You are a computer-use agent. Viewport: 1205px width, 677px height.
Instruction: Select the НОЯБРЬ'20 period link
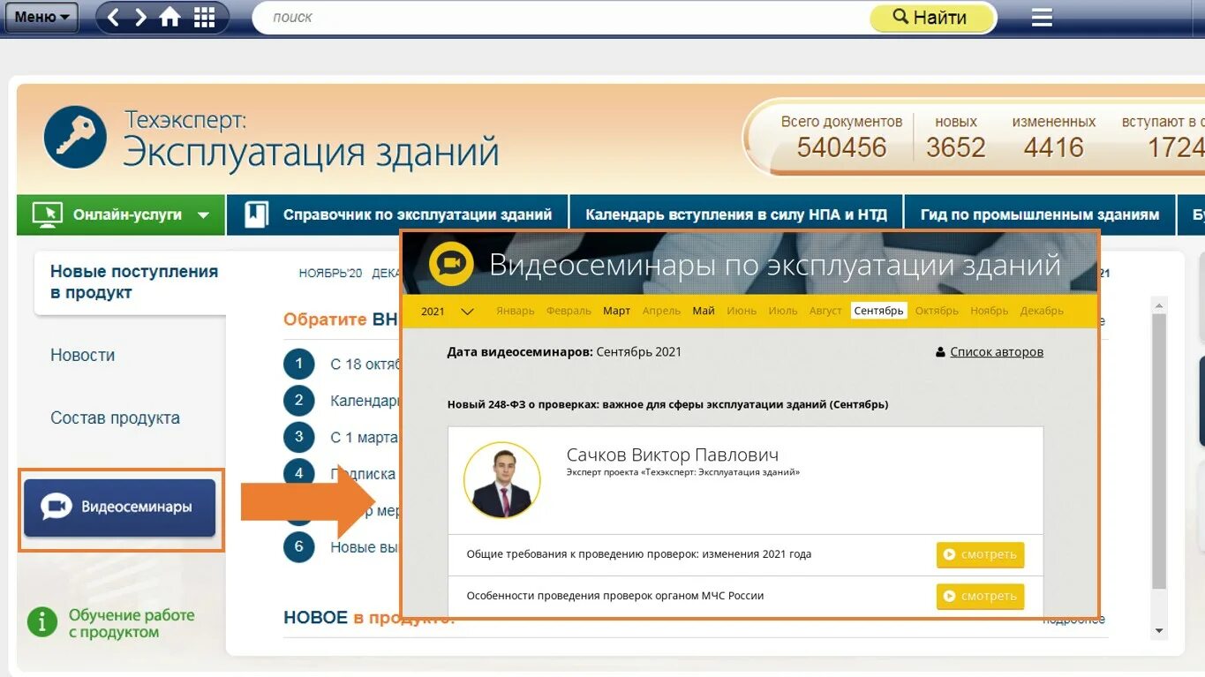pyautogui.click(x=330, y=274)
